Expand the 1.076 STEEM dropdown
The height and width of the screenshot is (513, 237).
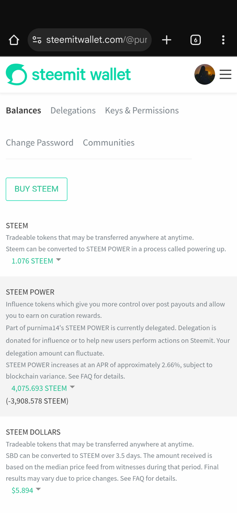(36, 261)
